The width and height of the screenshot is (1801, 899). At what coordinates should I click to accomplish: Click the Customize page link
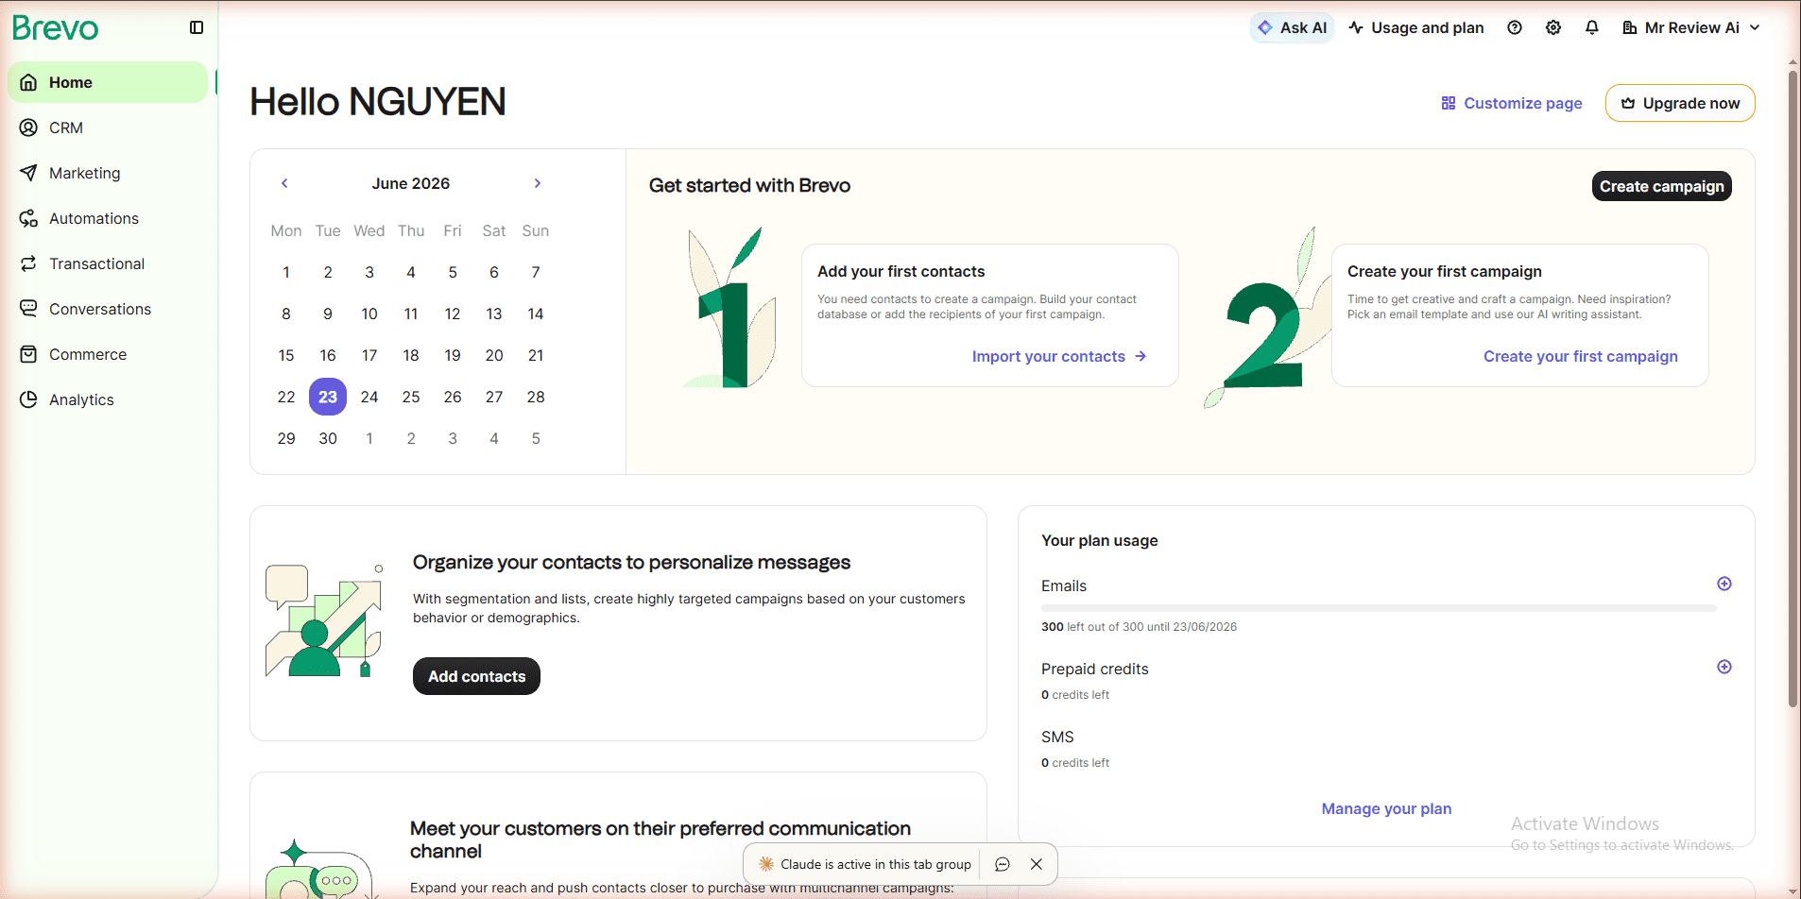[x=1511, y=103]
